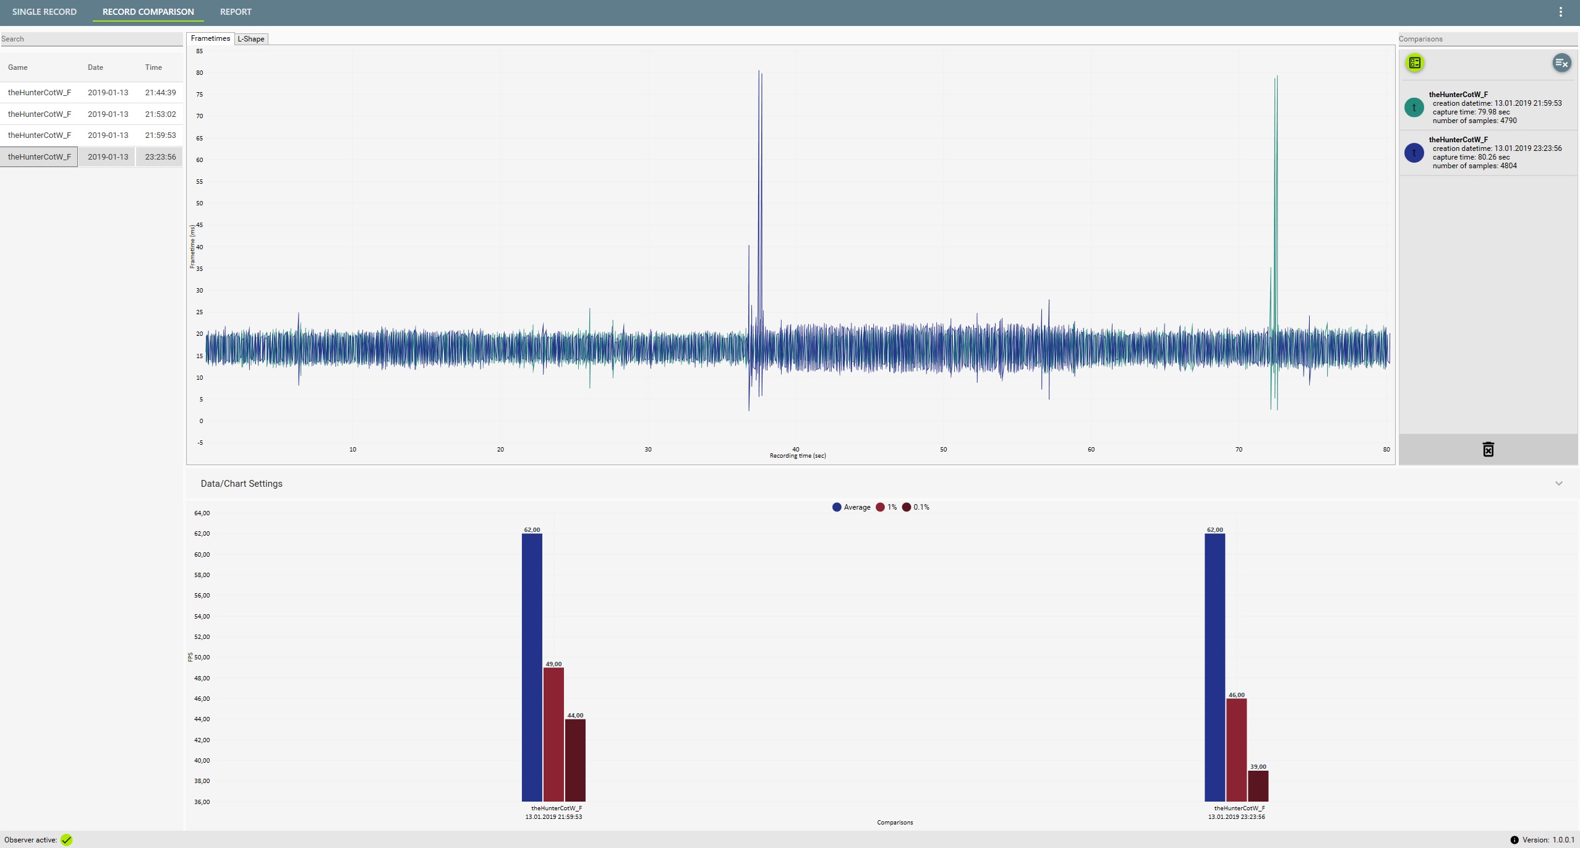
Task: Select the blue record avatar 23:23:56
Action: [1414, 153]
